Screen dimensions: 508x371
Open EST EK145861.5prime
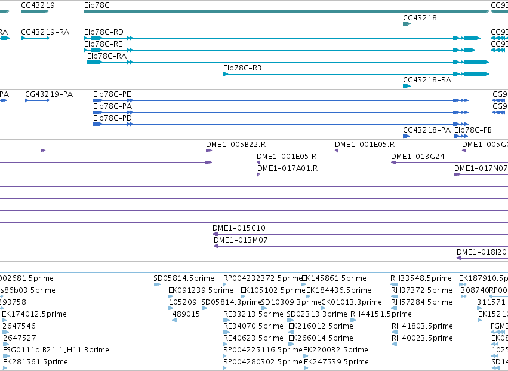pyautogui.click(x=304, y=284)
